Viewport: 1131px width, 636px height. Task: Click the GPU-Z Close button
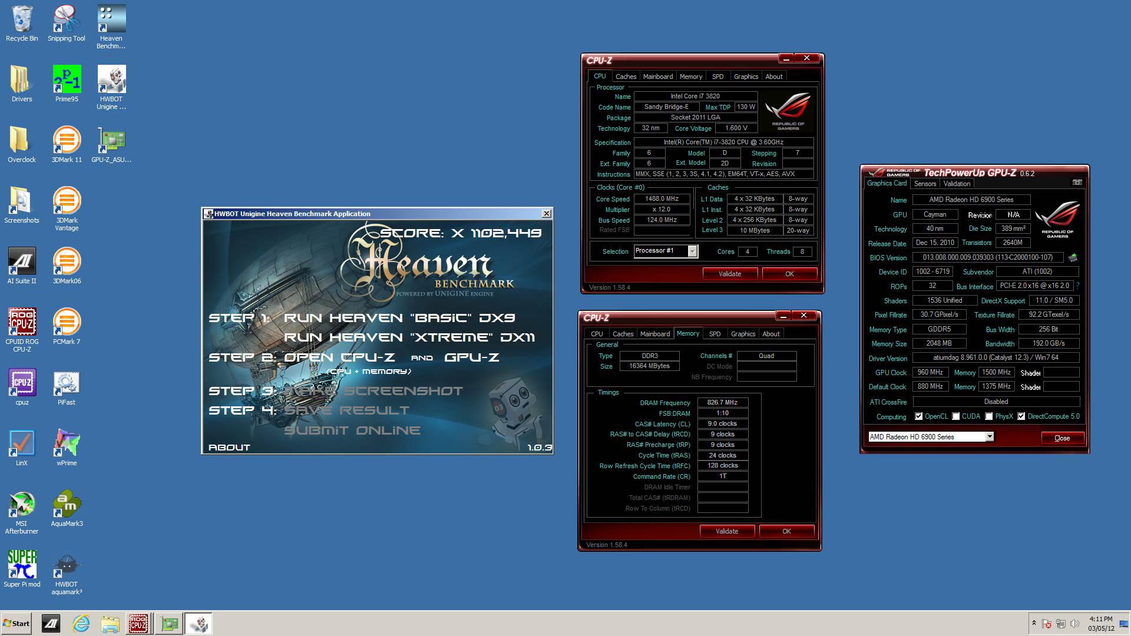click(1062, 438)
